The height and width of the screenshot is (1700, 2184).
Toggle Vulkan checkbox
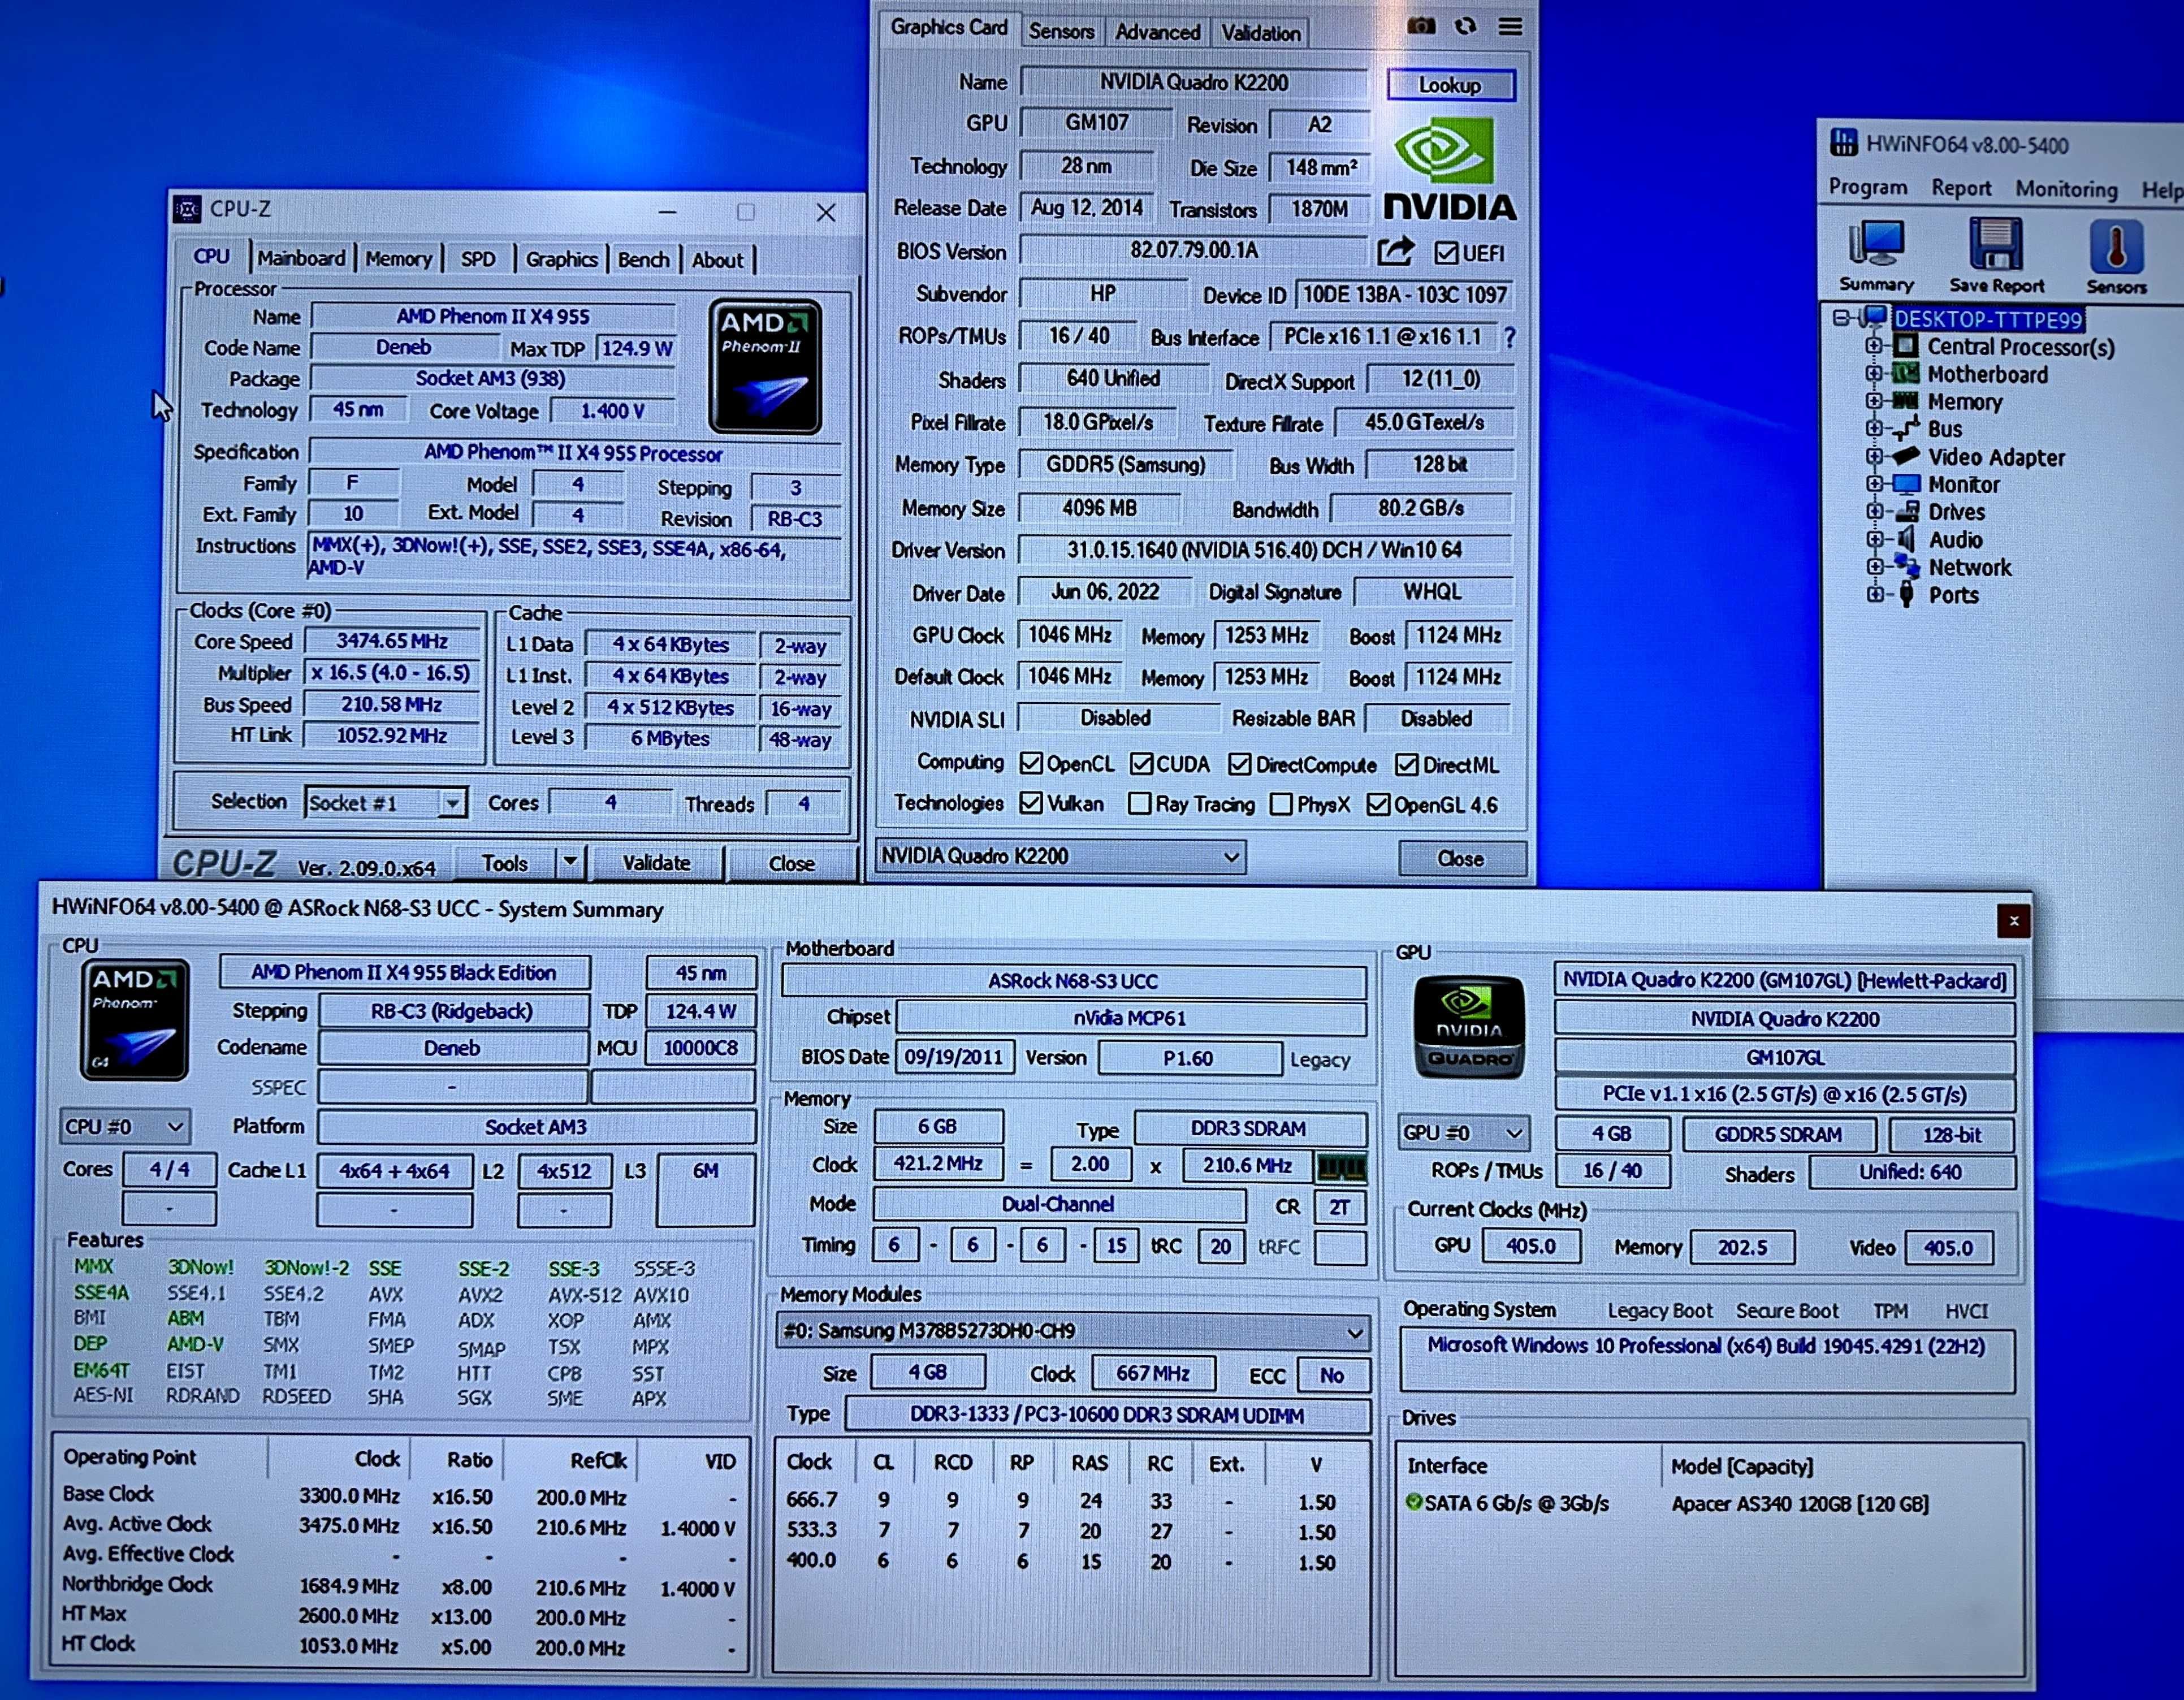(x=1031, y=803)
